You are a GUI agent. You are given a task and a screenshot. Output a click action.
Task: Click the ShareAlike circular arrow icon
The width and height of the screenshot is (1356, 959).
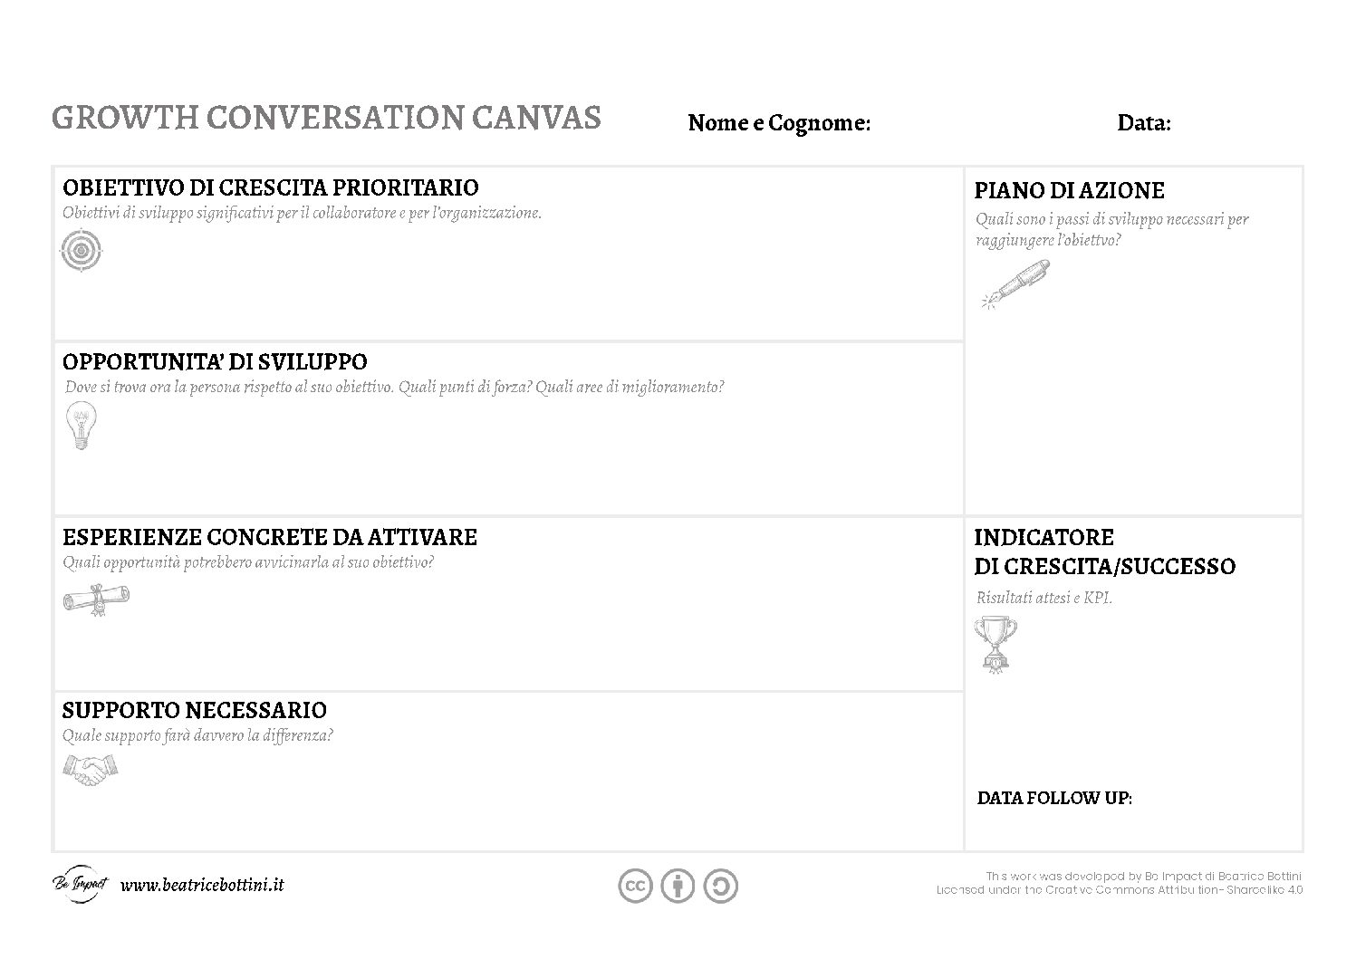click(720, 886)
